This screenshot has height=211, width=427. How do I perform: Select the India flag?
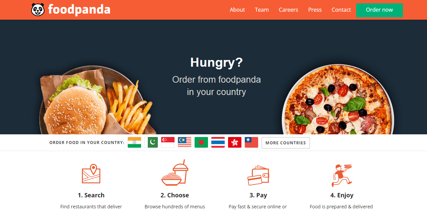(x=134, y=142)
